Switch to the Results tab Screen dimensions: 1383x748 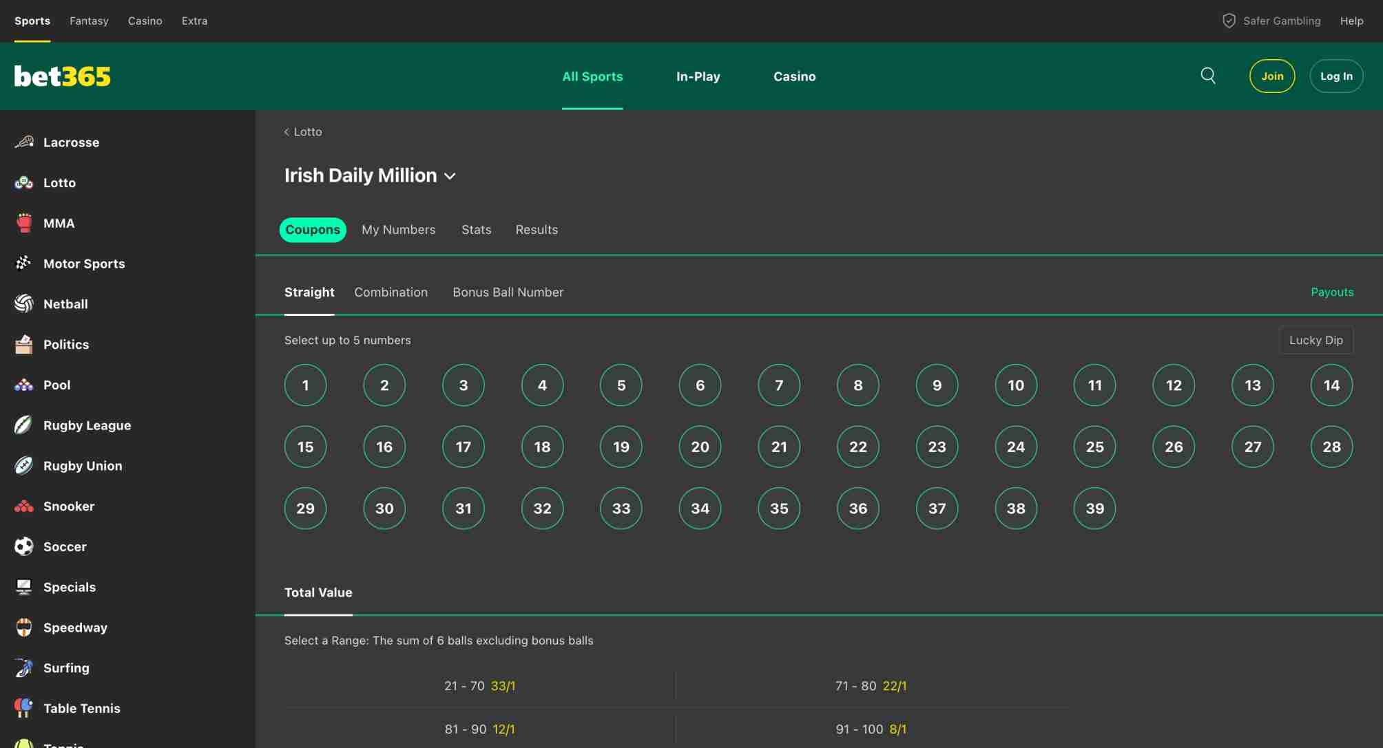[x=537, y=229]
